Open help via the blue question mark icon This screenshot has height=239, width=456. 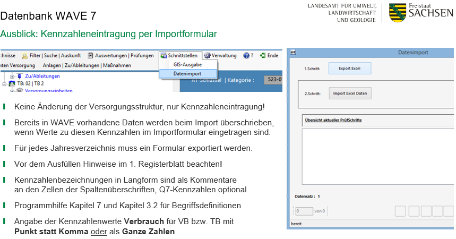coord(246,55)
